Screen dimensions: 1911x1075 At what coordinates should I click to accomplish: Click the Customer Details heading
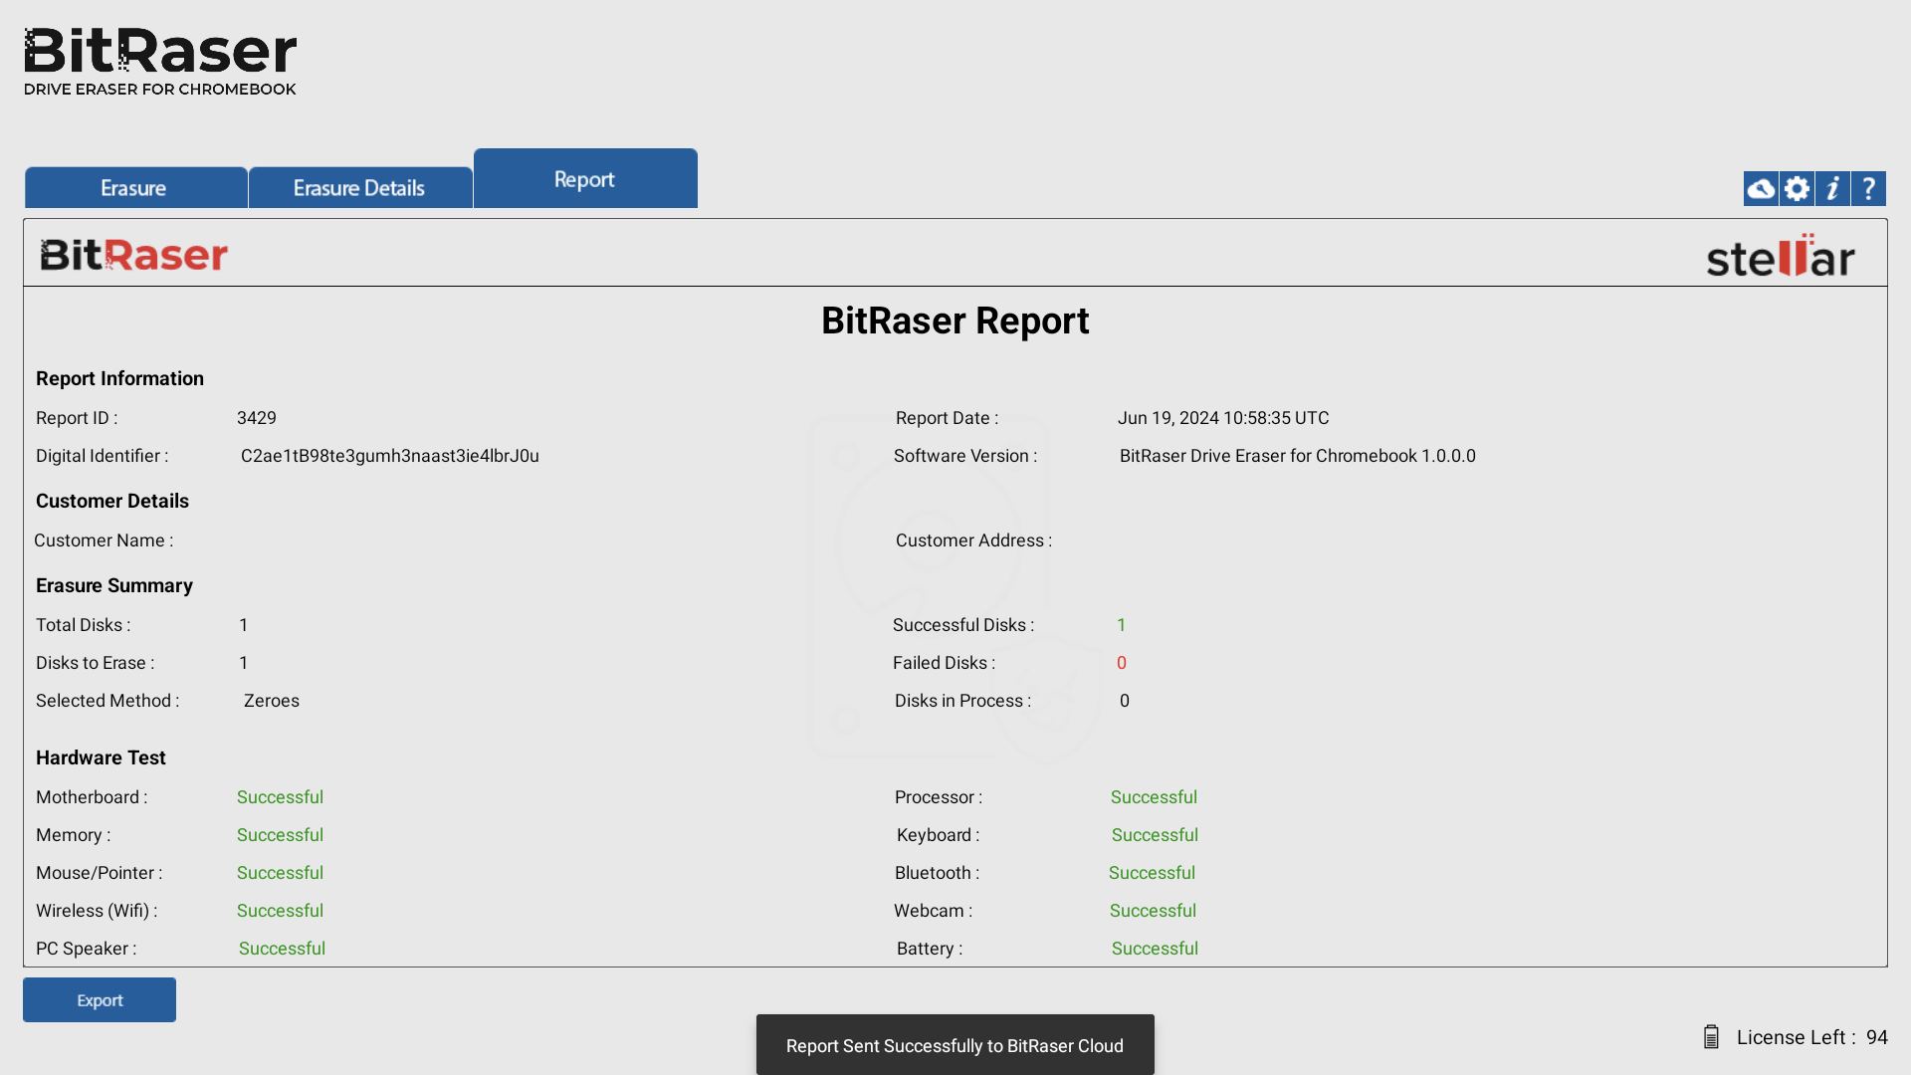tap(112, 502)
